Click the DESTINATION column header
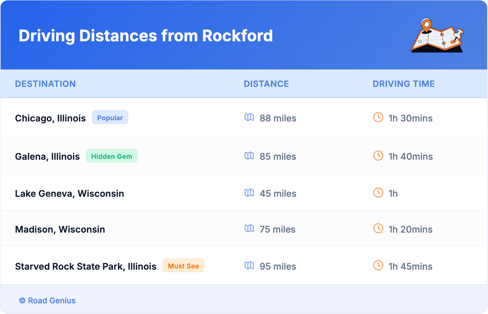The height and width of the screenshot is (314, 488). point(45,84)
